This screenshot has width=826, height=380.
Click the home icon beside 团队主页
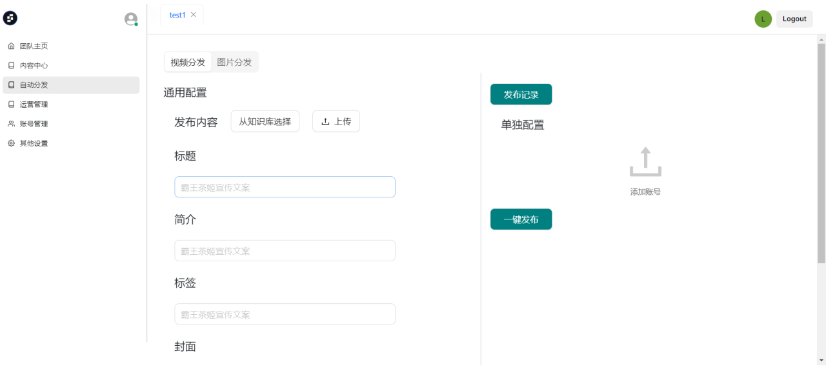[x=11, y=46]
